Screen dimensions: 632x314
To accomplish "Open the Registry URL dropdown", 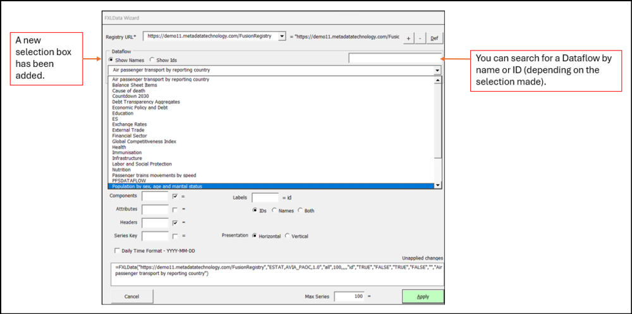I will tap(282, 37).
